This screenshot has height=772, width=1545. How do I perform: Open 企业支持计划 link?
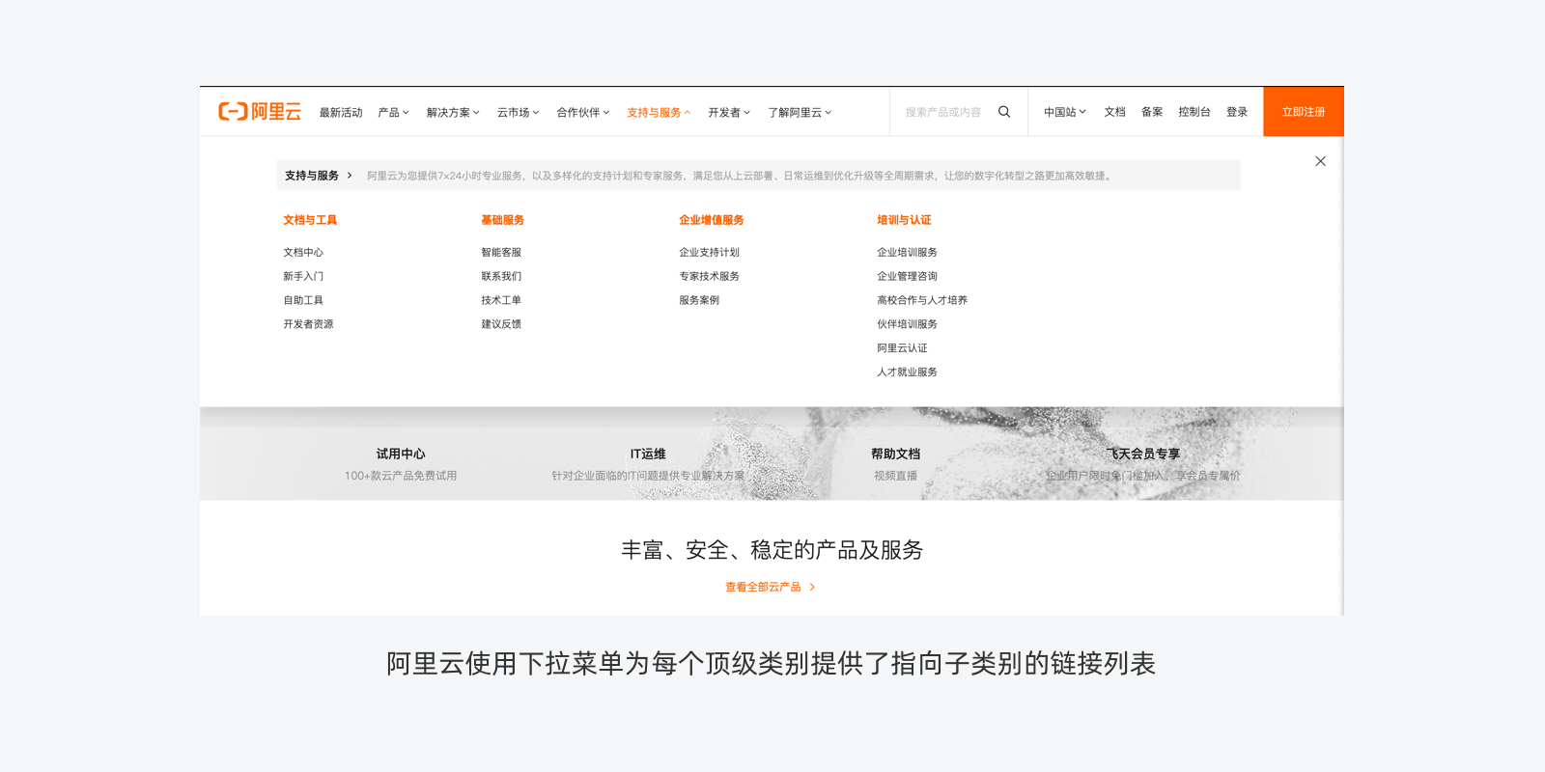709,252
